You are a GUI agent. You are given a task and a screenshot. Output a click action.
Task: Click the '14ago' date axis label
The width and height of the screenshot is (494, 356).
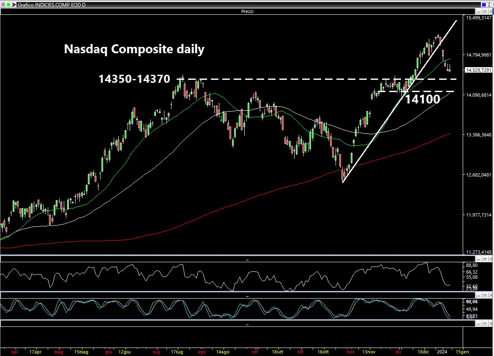pyautogui.click(x=222, y=352)
